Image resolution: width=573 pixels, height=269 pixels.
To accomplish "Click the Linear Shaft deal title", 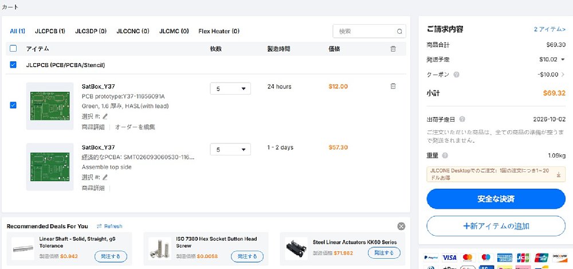I will (77, 242).
